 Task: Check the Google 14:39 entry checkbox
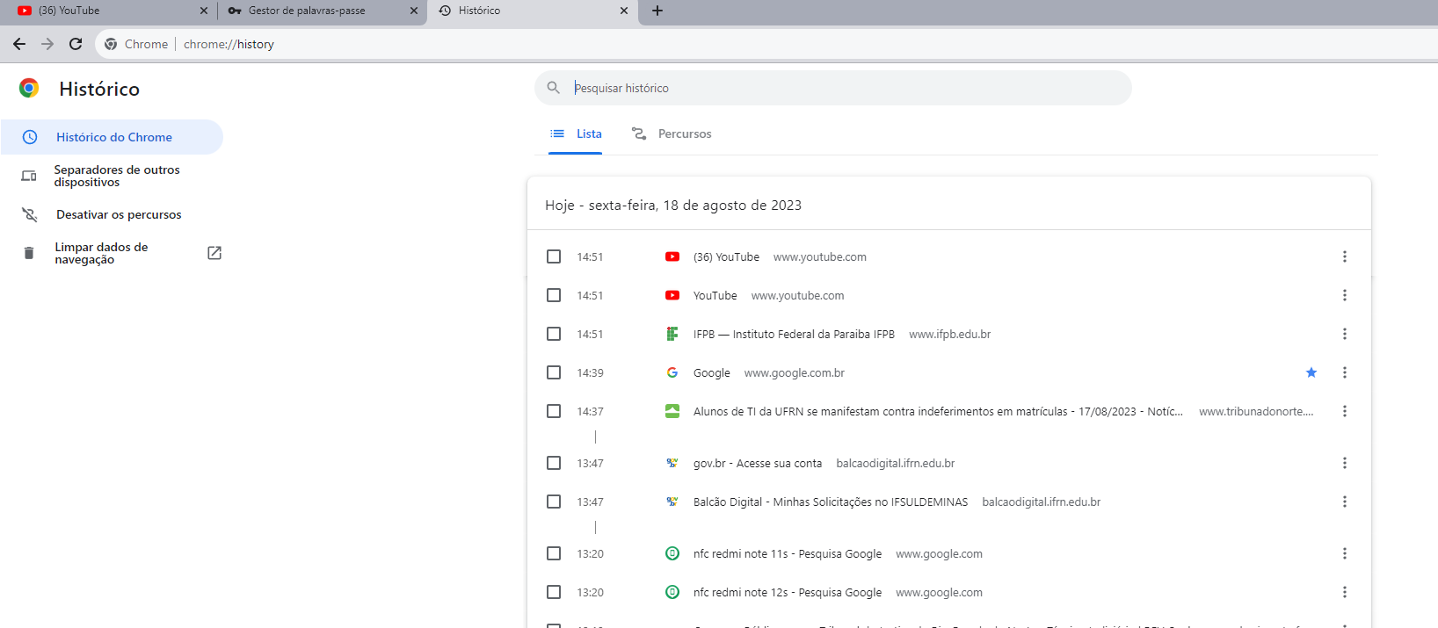click(554, 372)
